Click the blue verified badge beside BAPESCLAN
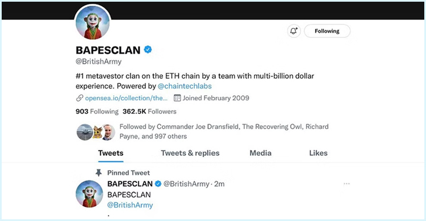426x221 pixels. pos(148,50)
